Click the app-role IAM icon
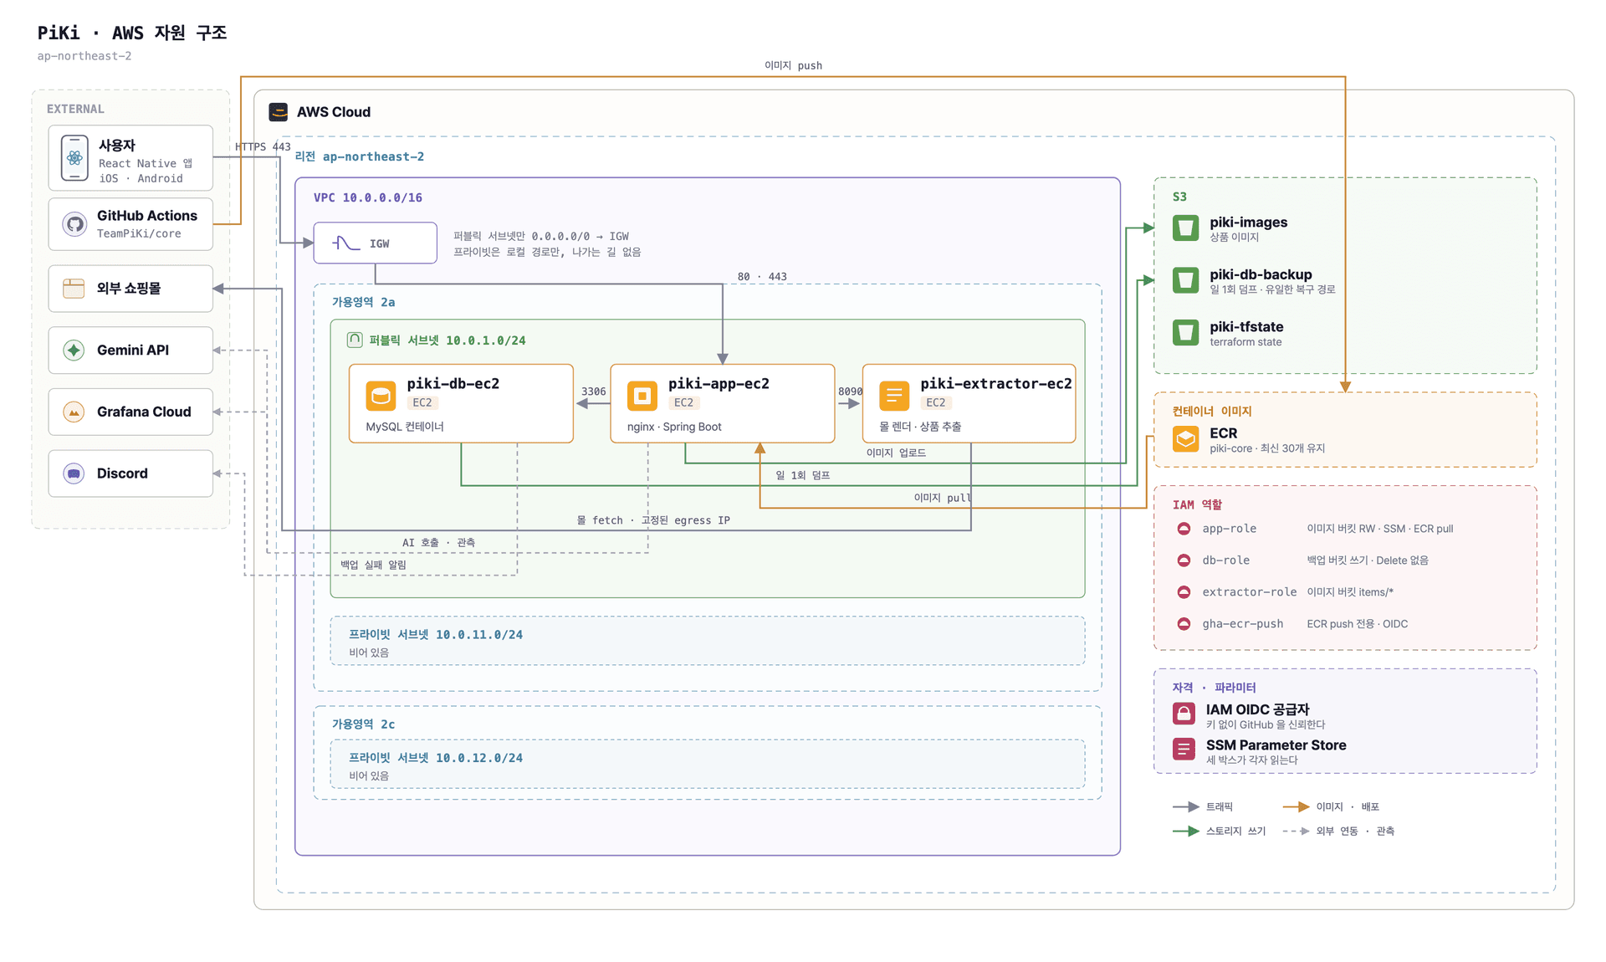Screen dimensions: 1606x962 pyautogui.click(x=1184, y=529)
